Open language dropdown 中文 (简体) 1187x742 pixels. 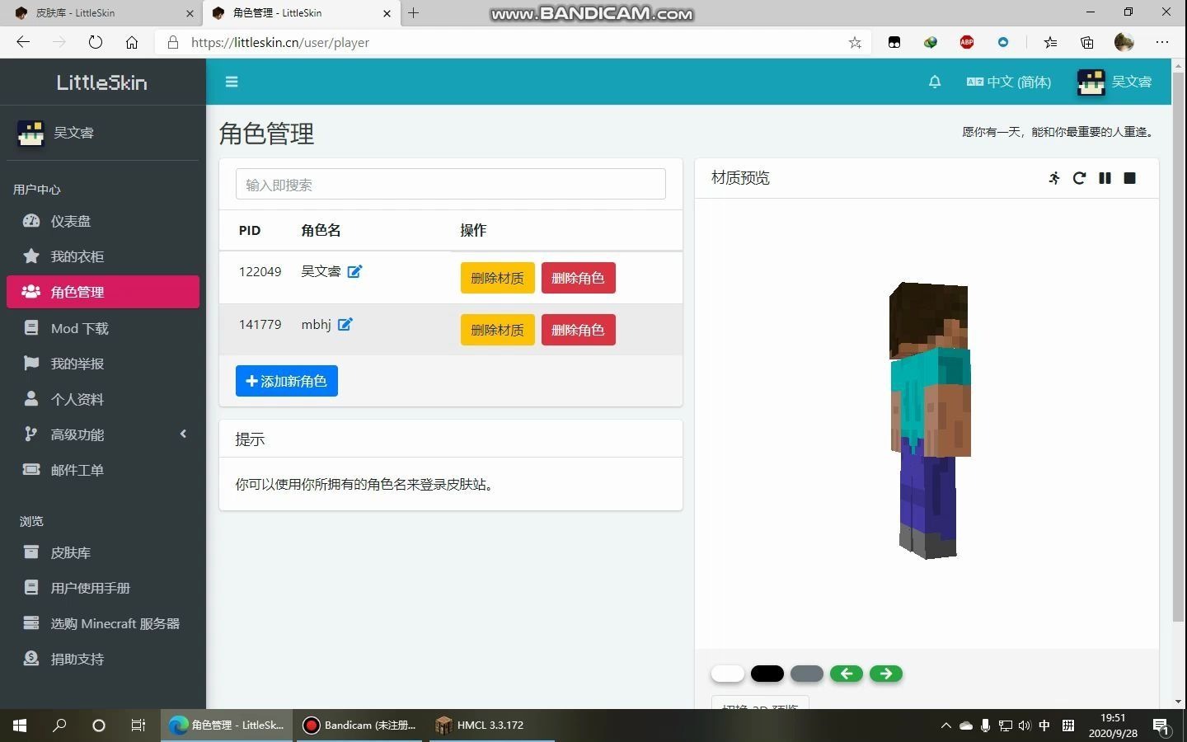tap(1009, 82)
